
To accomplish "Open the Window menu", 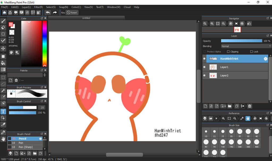I will coord(114,7).
